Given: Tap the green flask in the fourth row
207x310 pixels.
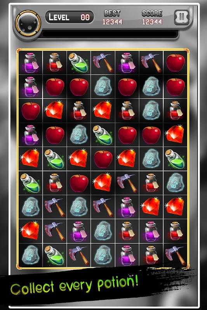Looking at the screenshot, I should 103,134.
